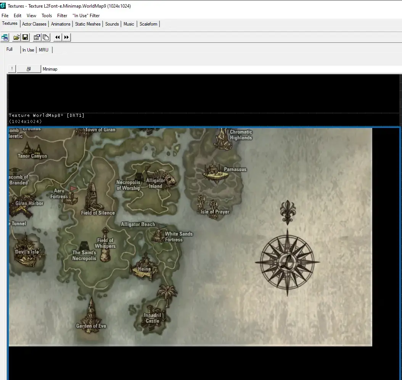Switch to the Animations tab
This screenshot has width=402, height=380.
click(61, 24)
